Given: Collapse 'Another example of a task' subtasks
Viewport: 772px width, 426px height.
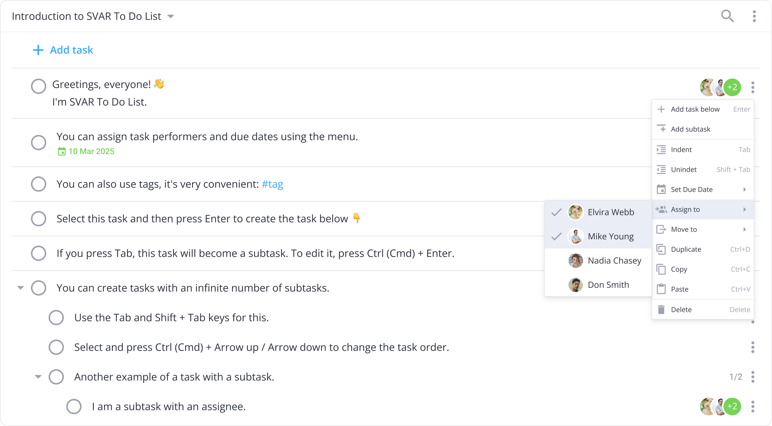Looking at the screenshot, I should 38,377.
